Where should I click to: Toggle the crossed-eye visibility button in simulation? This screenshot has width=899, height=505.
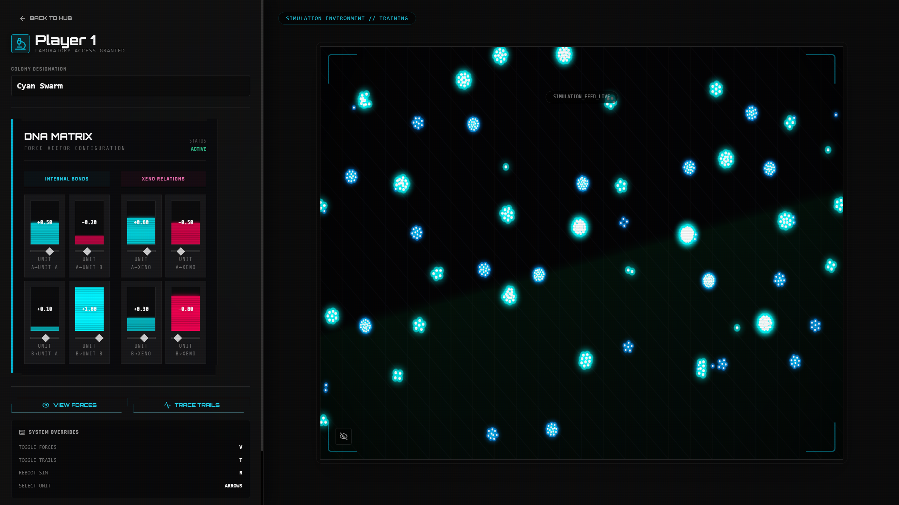[x=343, y=436]
